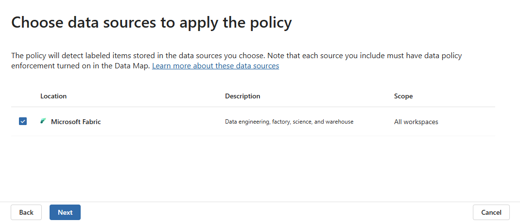
Task: Click the Choose data sources page heading
Action: pyautogui.click(x=151, y=23)
